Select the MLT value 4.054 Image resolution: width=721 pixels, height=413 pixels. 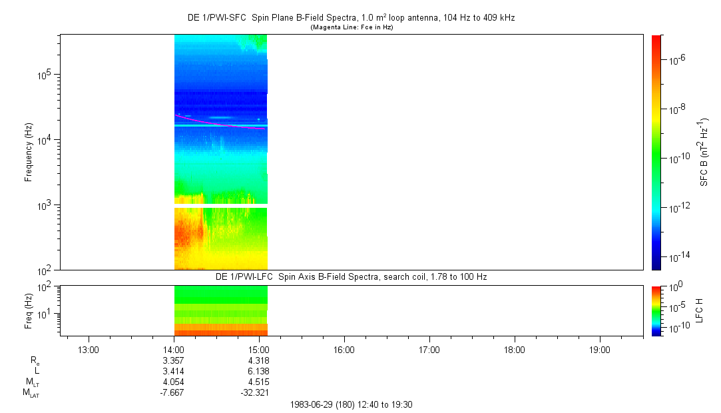174,382
